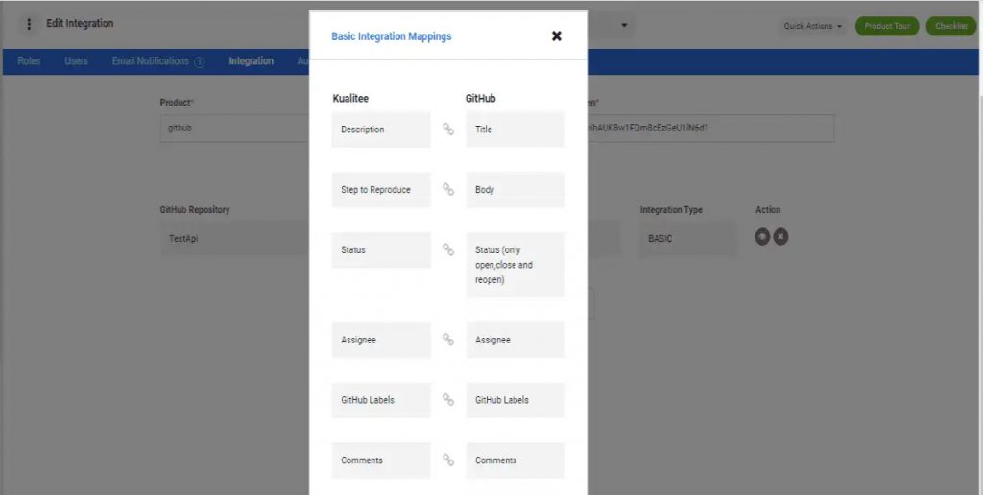Image resolution: width=983 pixels, height=495 pixels.
Task: Open the Users tab
Action: [76, 61]
